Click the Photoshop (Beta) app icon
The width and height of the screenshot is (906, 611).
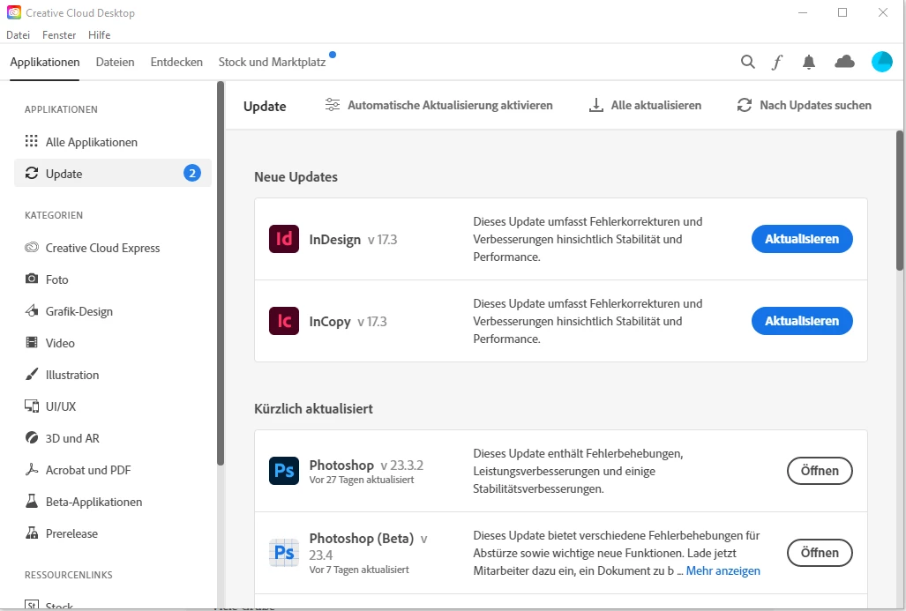click(x=284, y=553)
